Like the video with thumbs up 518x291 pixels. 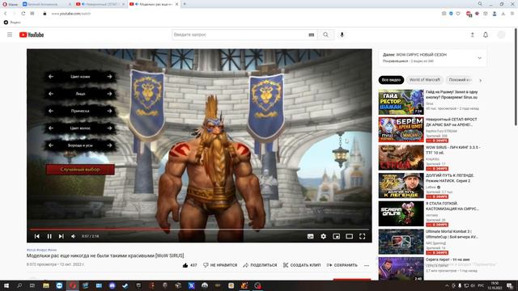(189, 265)
